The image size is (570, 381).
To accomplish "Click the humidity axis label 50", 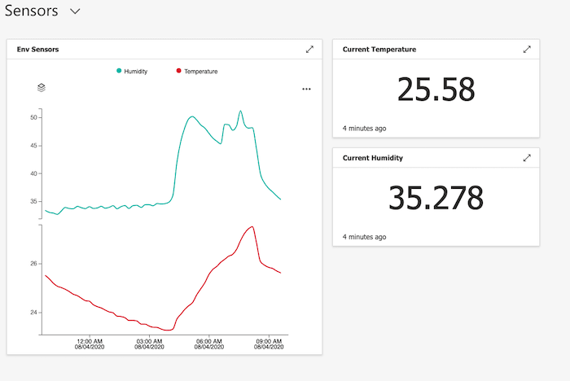I will tap(33, 117).
